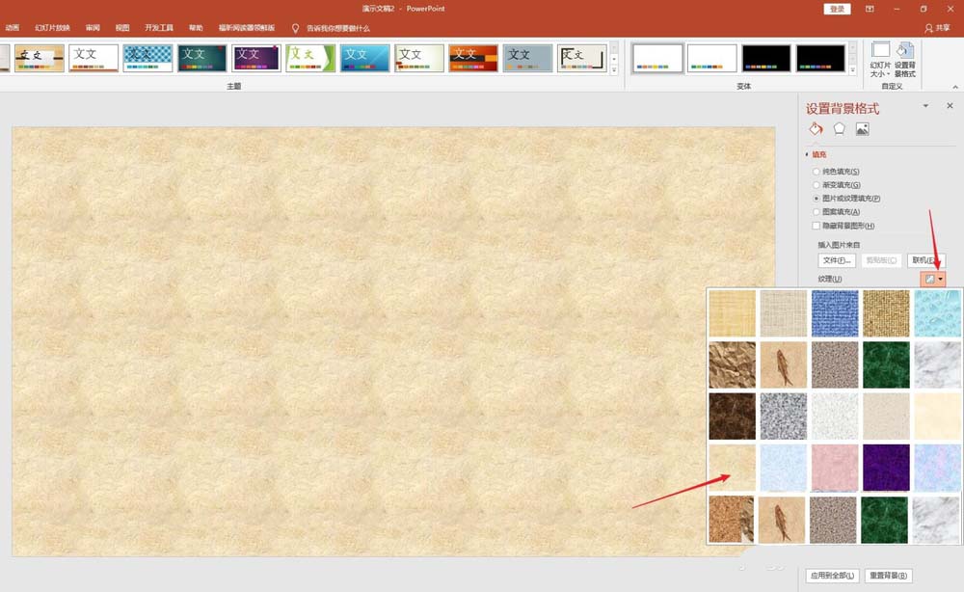Image resolution: width=964 pixels, height=592 pixels.
Task: Pick the pink tissue paper texture
Action: click(x=835, y=468)
